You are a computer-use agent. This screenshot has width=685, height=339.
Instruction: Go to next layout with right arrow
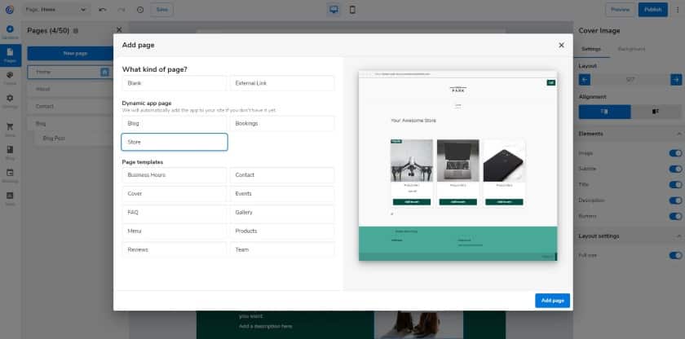point(676,79)
